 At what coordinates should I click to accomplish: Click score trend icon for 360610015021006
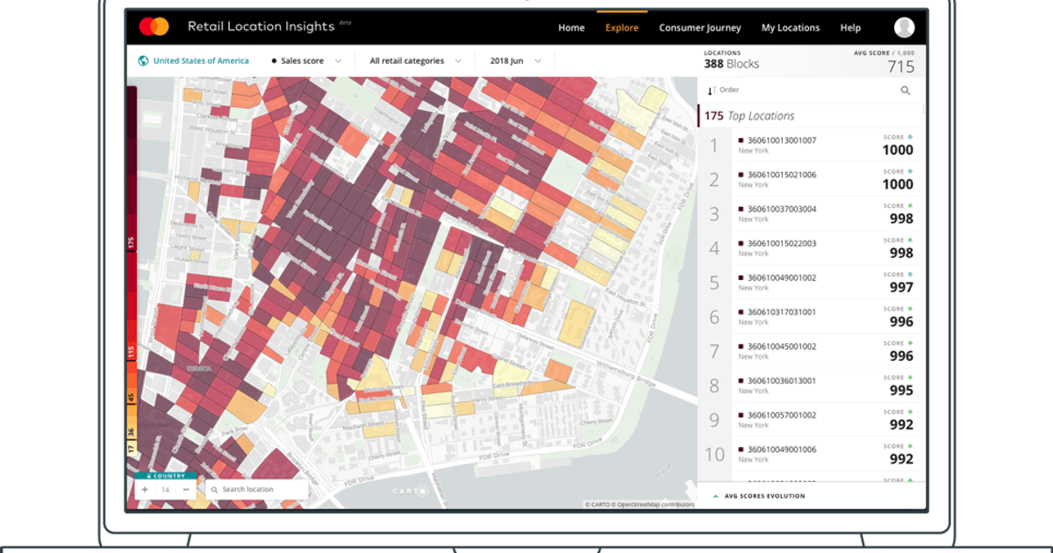click(910, 171)
